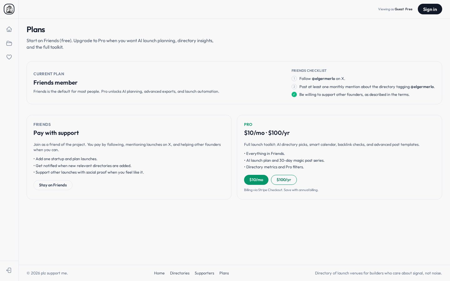Click the 'Friends member' plan title
Screen dimensions: 450x281
pos(55,83)
